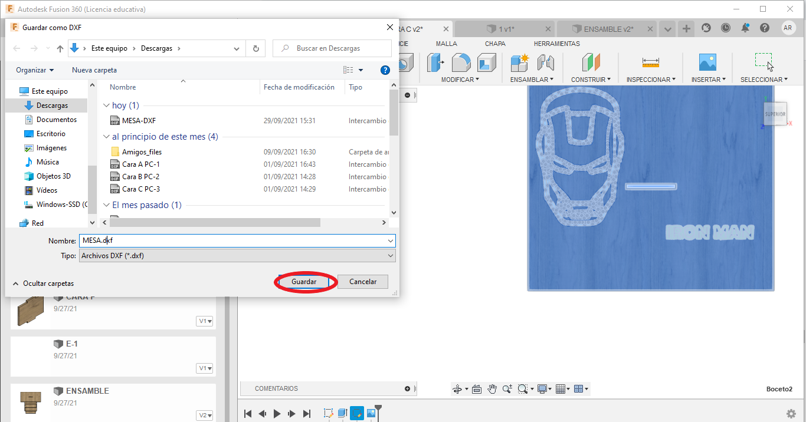Click the Midplane icon in CONSTRUIR

tap(591, 62)
